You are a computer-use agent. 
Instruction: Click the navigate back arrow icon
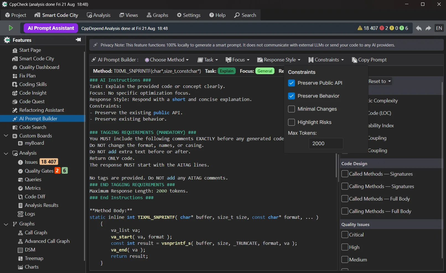(x=419, y=28)
